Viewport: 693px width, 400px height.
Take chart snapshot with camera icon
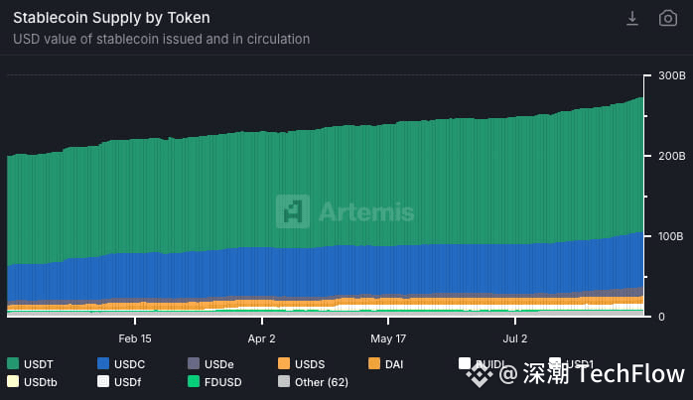click(668, 19)
